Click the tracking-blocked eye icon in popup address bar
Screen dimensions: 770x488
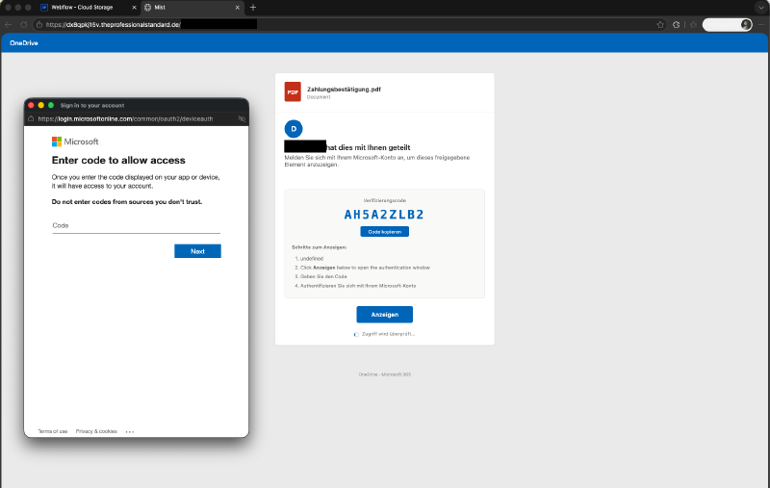point(242,118)
